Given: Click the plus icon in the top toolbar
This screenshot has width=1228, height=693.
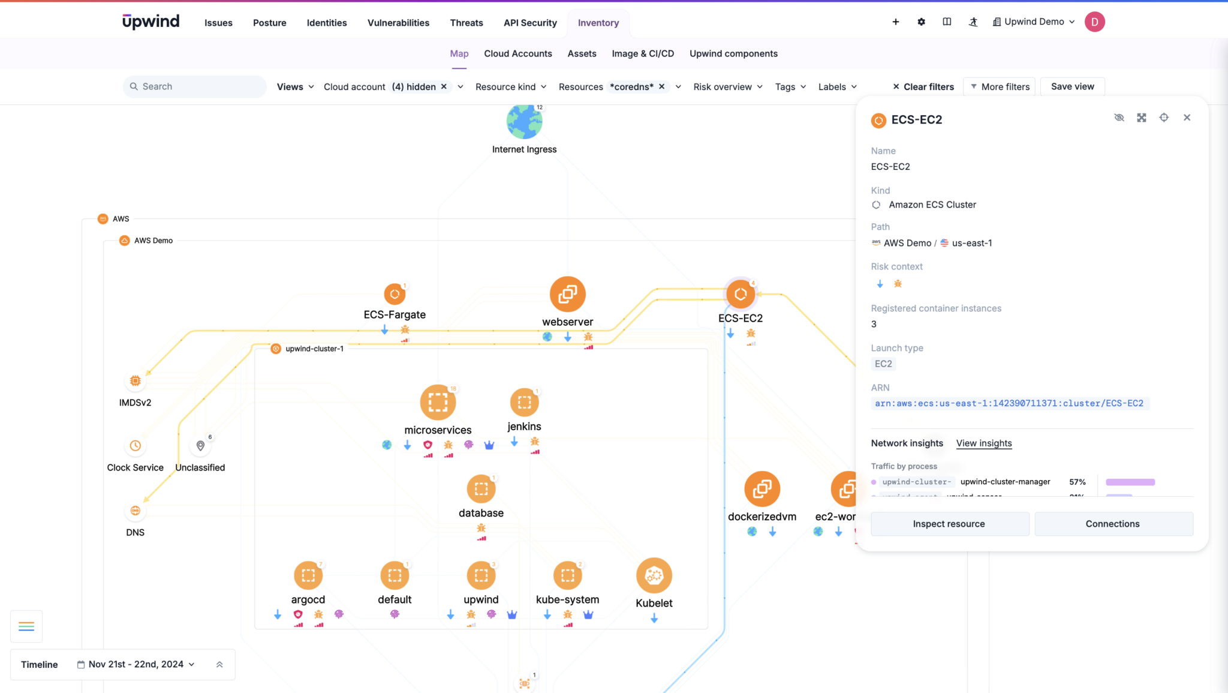Looking at the screenshot, I should [x=895, y=22].
